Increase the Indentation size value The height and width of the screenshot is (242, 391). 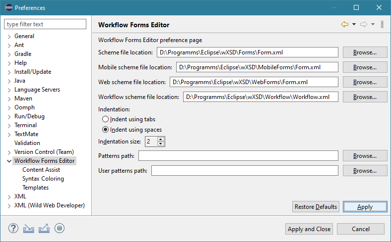161,140
